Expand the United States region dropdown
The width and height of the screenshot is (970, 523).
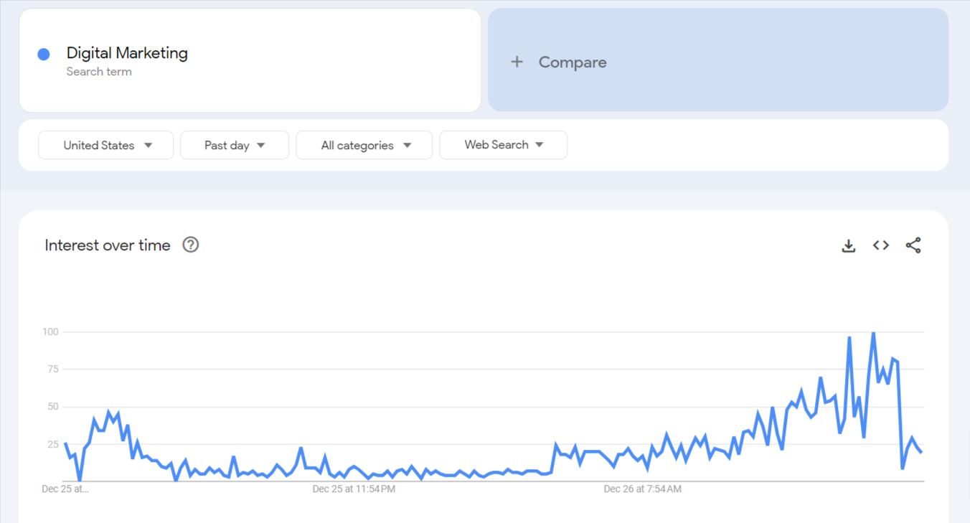coord(106,145)
